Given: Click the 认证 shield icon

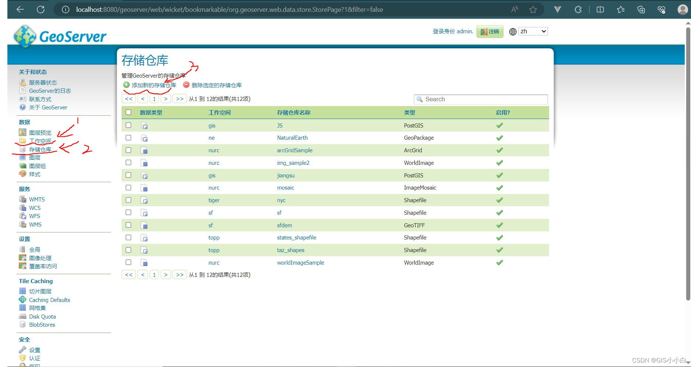Looking at the screenshot, I should 23,358.
